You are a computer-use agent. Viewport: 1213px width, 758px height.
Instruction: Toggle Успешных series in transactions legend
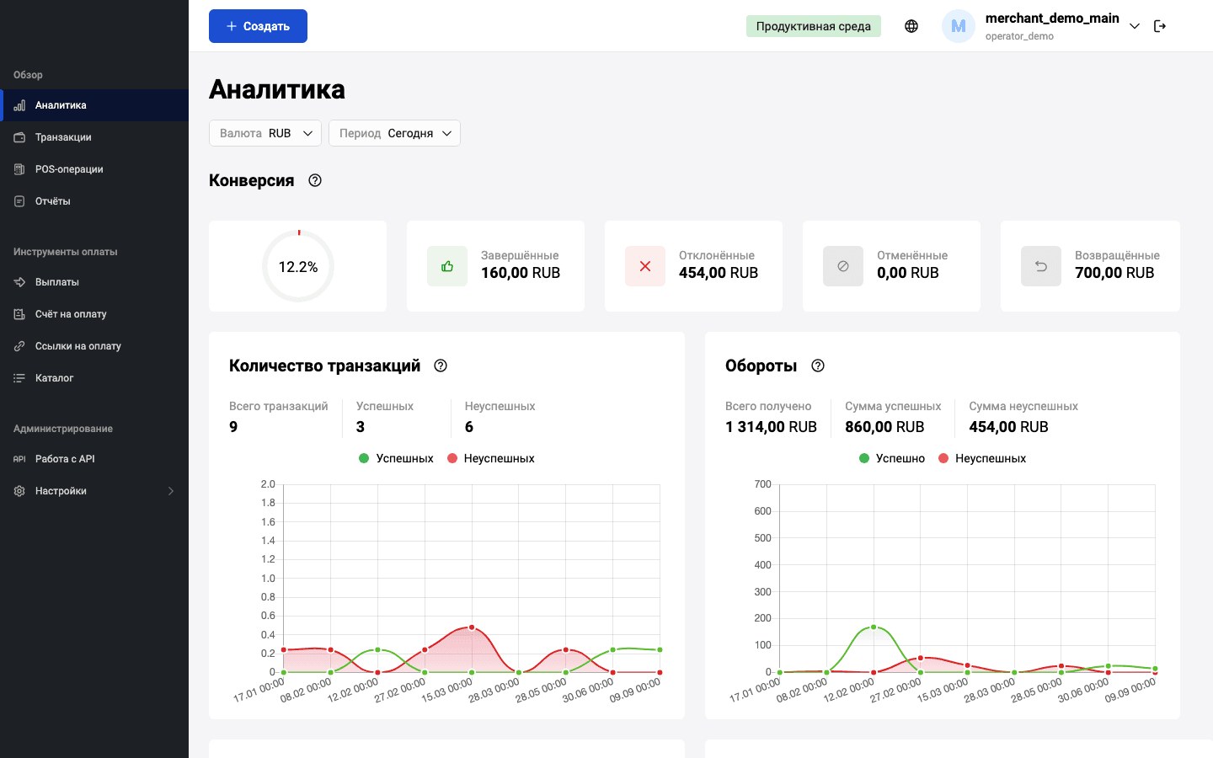point(396,458)
